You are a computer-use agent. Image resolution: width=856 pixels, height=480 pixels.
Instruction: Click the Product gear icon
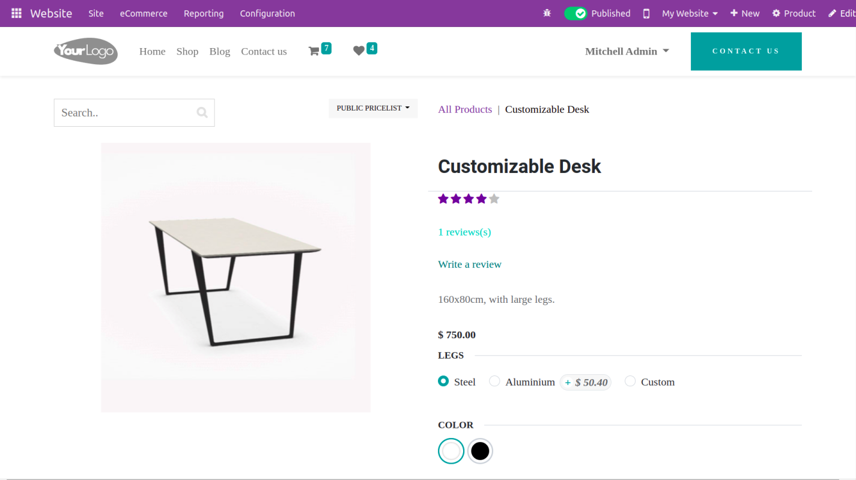click(776, 13)
